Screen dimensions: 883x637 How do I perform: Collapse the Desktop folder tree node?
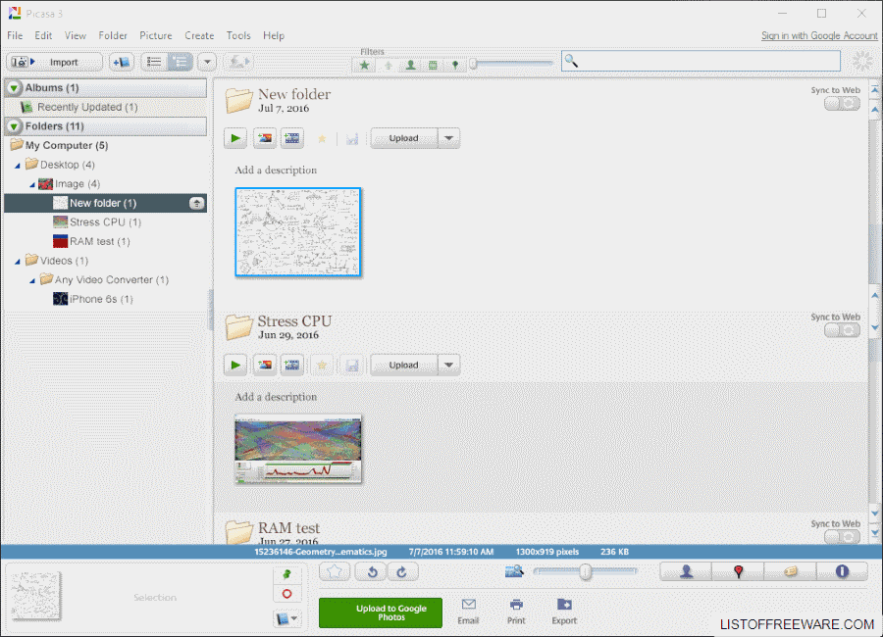(18, 165)
